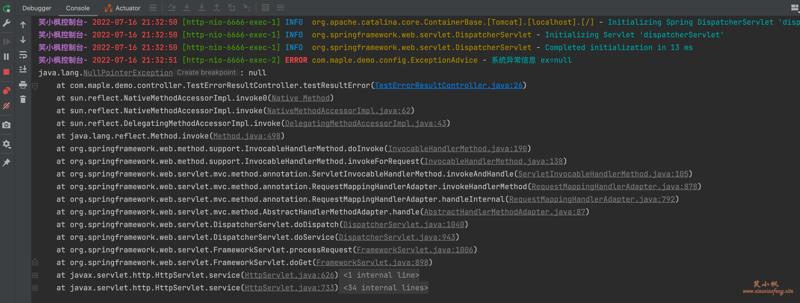Toggle scroll to end of console
Screen dimensions: 800x303
[23, 69]
